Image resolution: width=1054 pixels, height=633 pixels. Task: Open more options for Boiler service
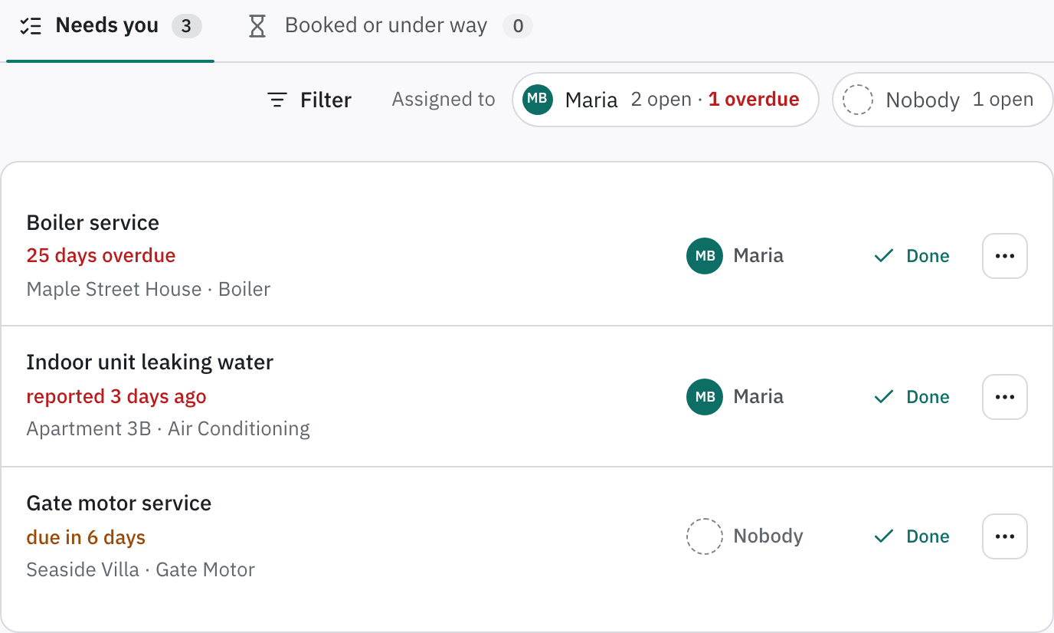pos(1005,256)
